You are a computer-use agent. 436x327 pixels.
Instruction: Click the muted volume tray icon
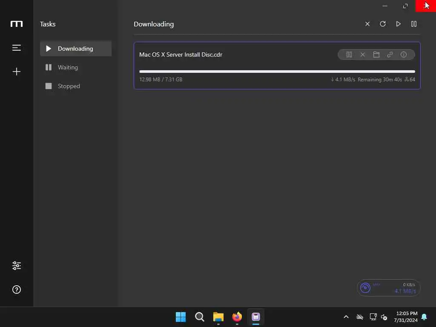tap(384, 317)
